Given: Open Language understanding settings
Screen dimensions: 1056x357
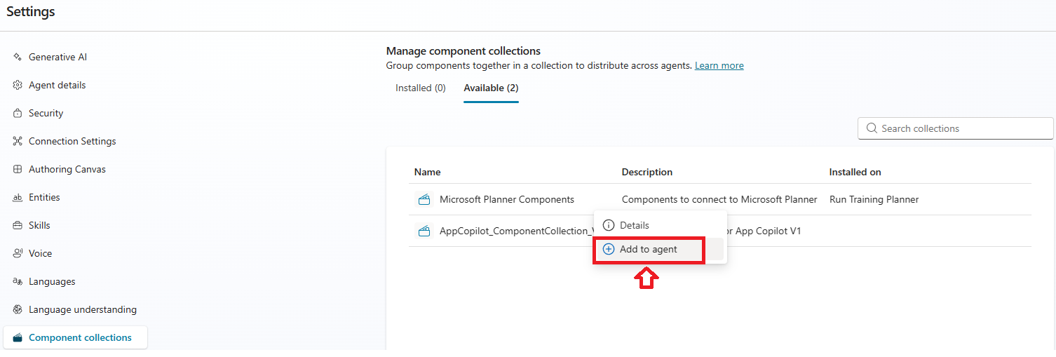Looking at the screenshot, I should click(x=82, y=309).
